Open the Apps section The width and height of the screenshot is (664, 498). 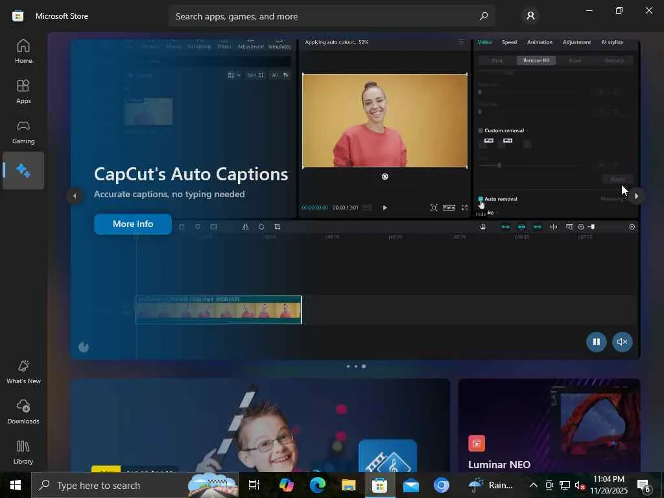pos(23,91)
